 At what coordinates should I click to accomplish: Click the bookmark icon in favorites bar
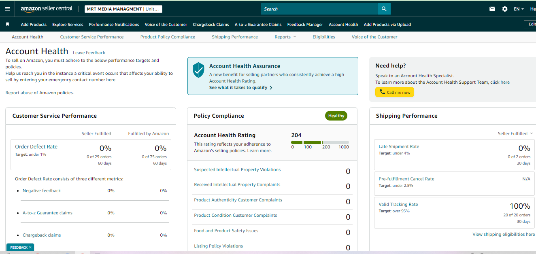7,24
